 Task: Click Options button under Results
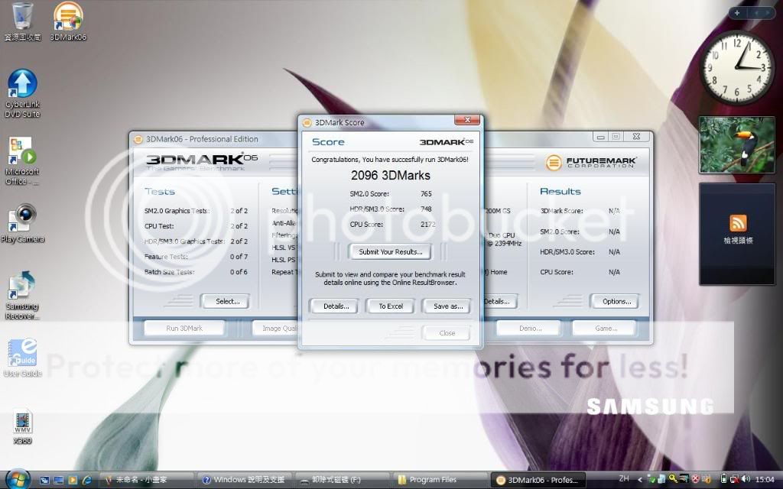pos(616,301)
